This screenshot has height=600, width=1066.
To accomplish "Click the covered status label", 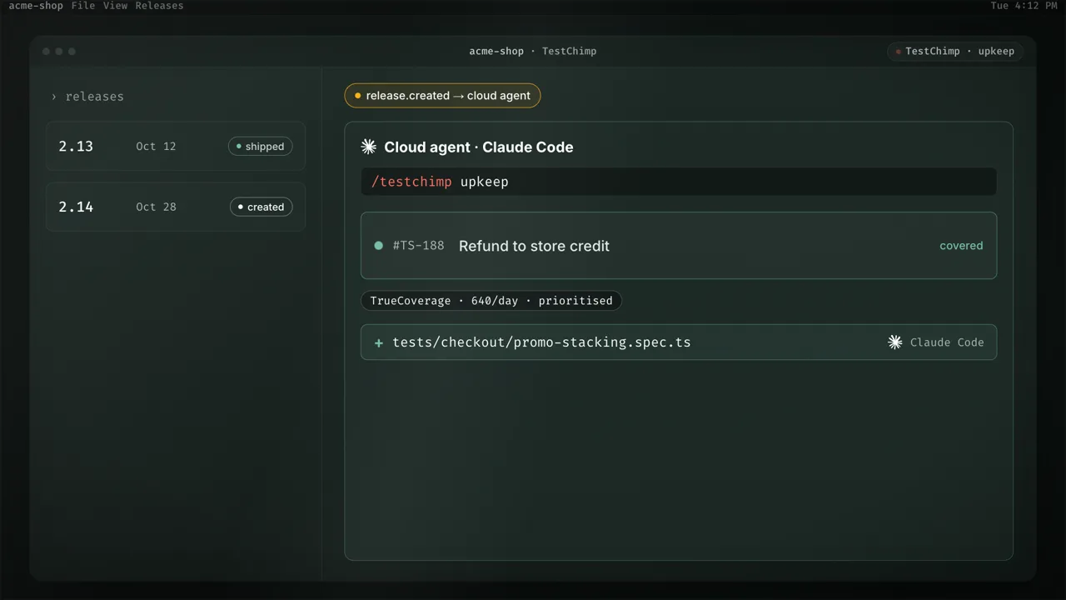I will coord(961,246).
